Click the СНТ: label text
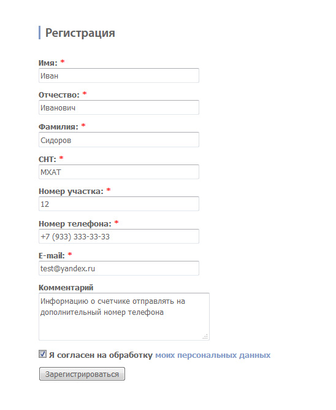The width and height of the screenshot is (336, 410). pos(47,159)
